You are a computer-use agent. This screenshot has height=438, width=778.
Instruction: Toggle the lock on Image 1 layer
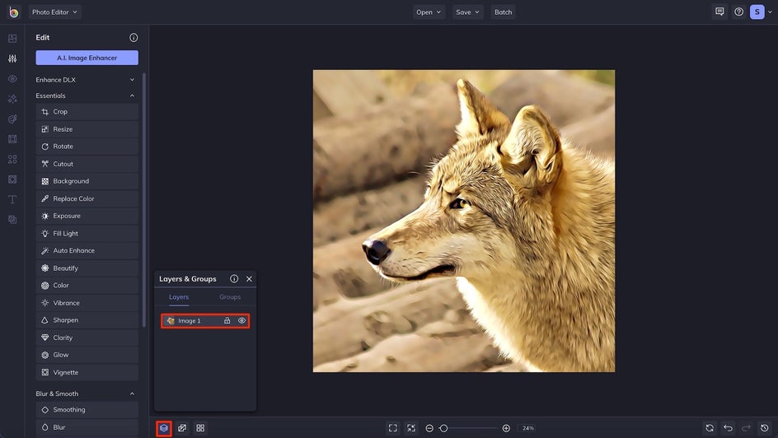coord(227,321)
